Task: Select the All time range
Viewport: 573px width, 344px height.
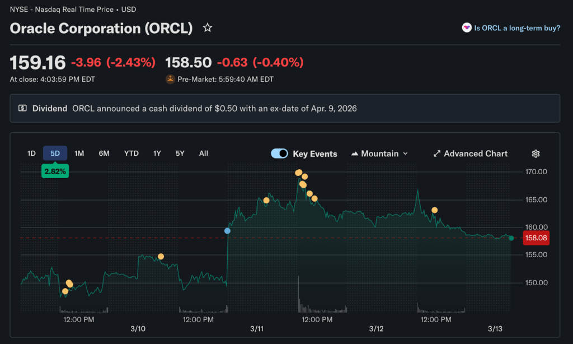Action: pos(203,153)
